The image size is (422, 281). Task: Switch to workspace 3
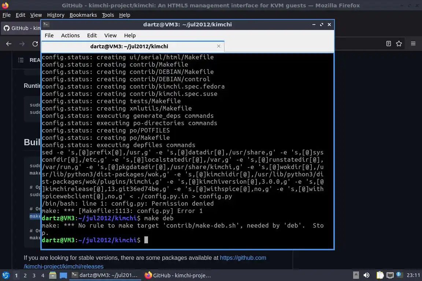(x=34, y=276)
